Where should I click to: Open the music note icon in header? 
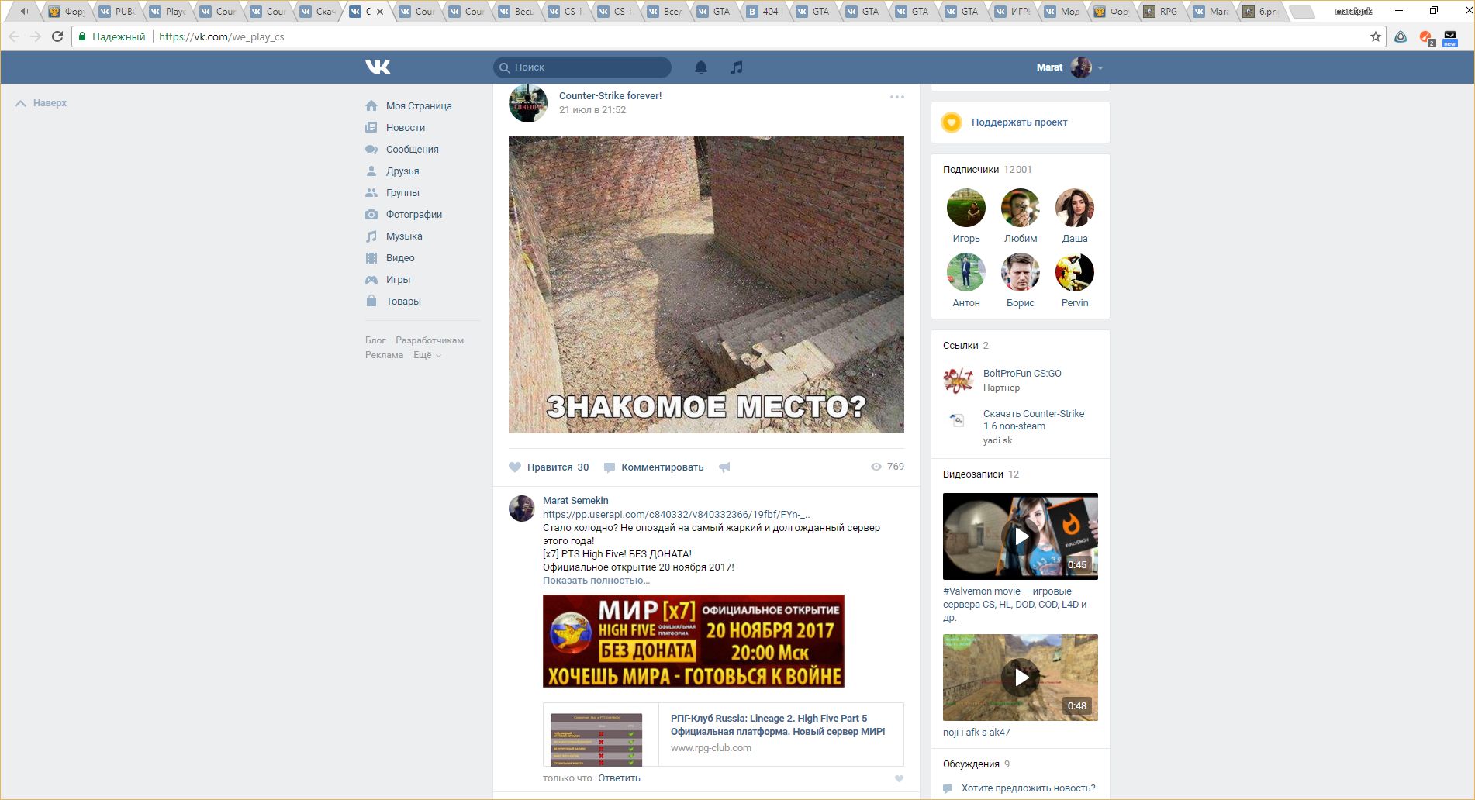coord(737,67)
